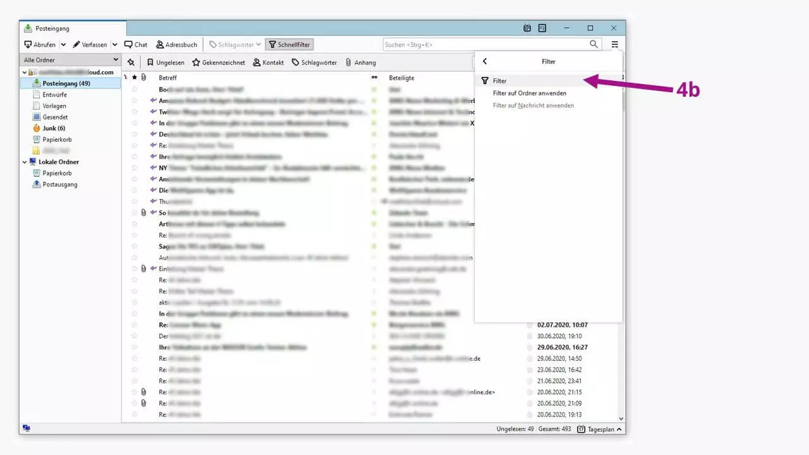Image resolution: width=809 pixels, height=455 pixels.
Task: Open the Adressbuch address book
Action: click(176, 45)
